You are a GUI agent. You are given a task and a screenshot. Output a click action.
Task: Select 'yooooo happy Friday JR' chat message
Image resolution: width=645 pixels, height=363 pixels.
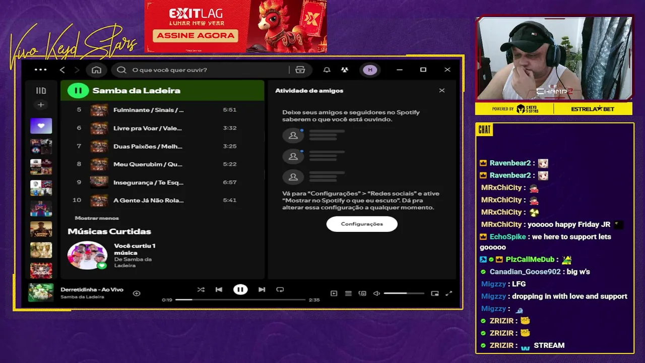coord(569,224)
